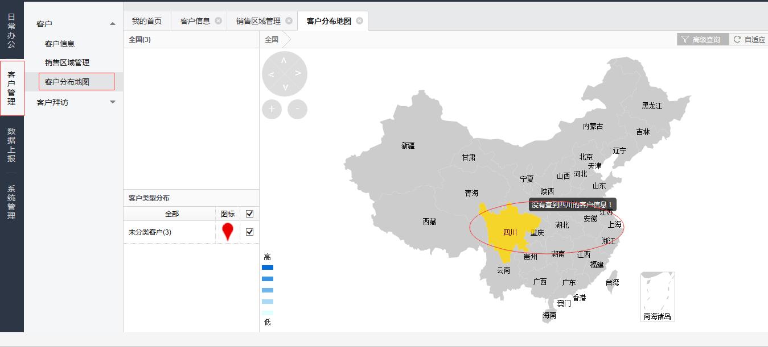Expand the 客户拜访 menu section
The image size is (768, 347).
tap(112, 102)
